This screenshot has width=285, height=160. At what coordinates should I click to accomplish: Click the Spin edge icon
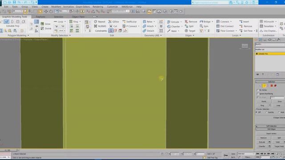coord(201,26)
